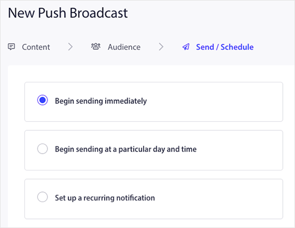This screenshot has height=228, width=295.
Task: Click the "Begin sending immediately" label text
Action: pos(101,101)
